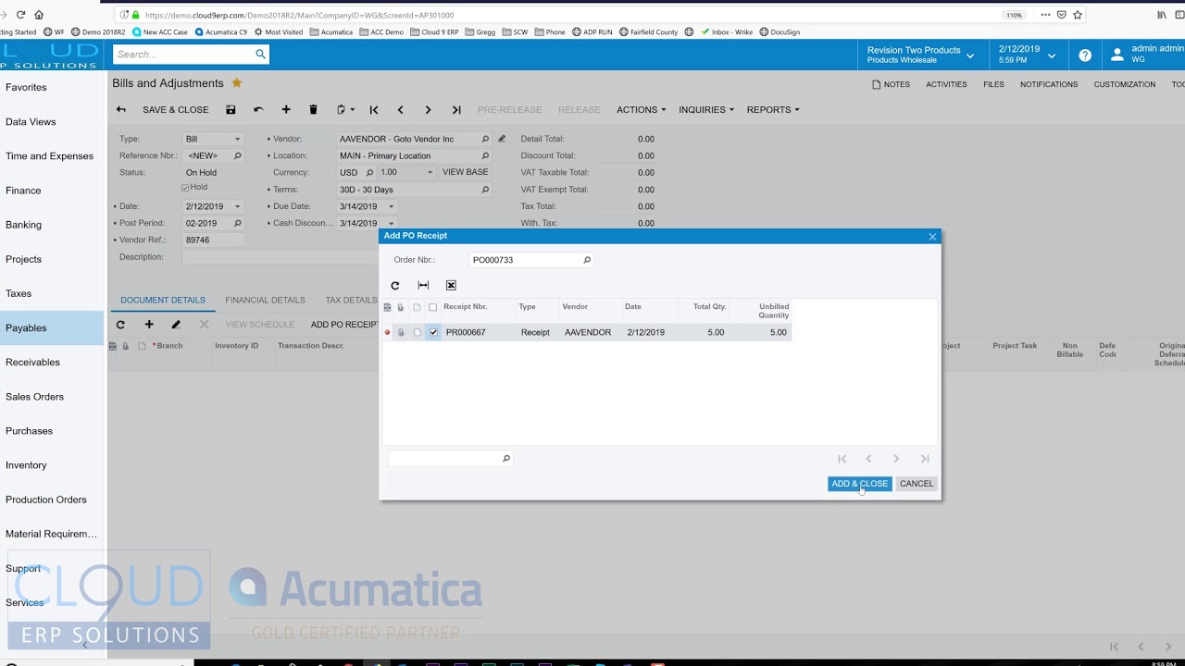Add new record with plus icon in toolbar
1185x666 pixels.
(286, 110)
